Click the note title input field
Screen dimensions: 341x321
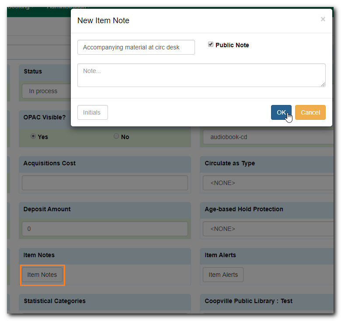pos(136,47)
